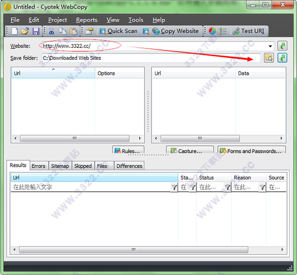Click the Source column header

276,178
